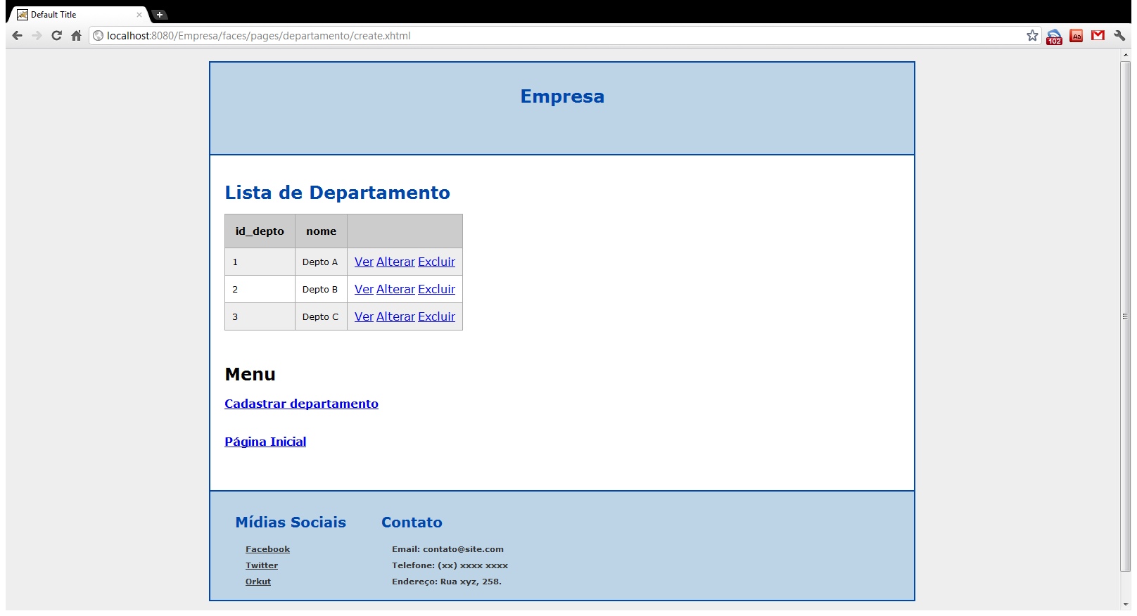1137x616 pixels.
Task: Go back using the browser back arrow
Action: [x=18, y=36]
